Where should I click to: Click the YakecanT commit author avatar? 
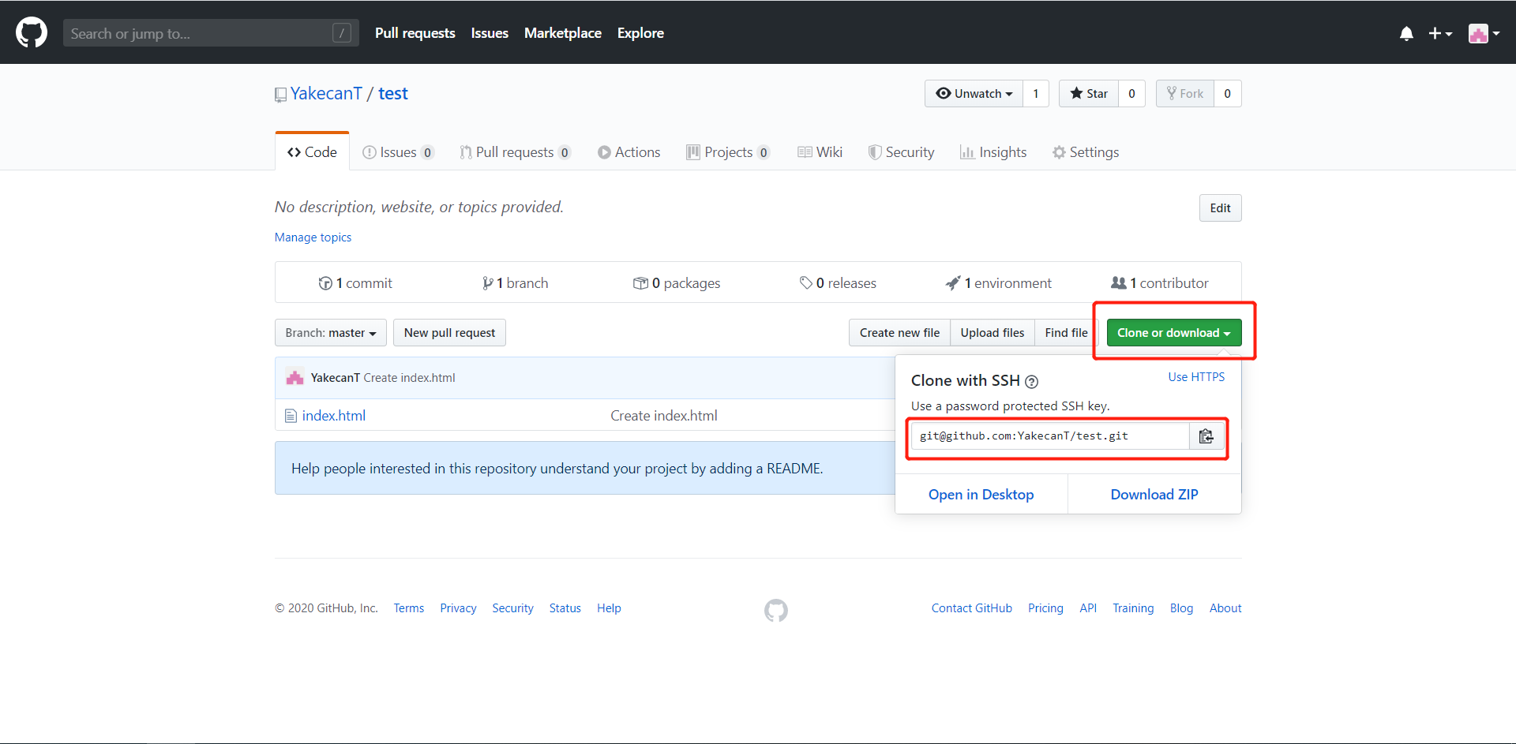pos(295,378)
